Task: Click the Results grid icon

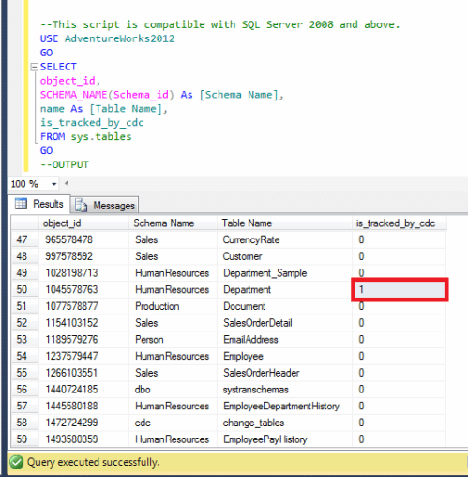Action: (22, 204)
